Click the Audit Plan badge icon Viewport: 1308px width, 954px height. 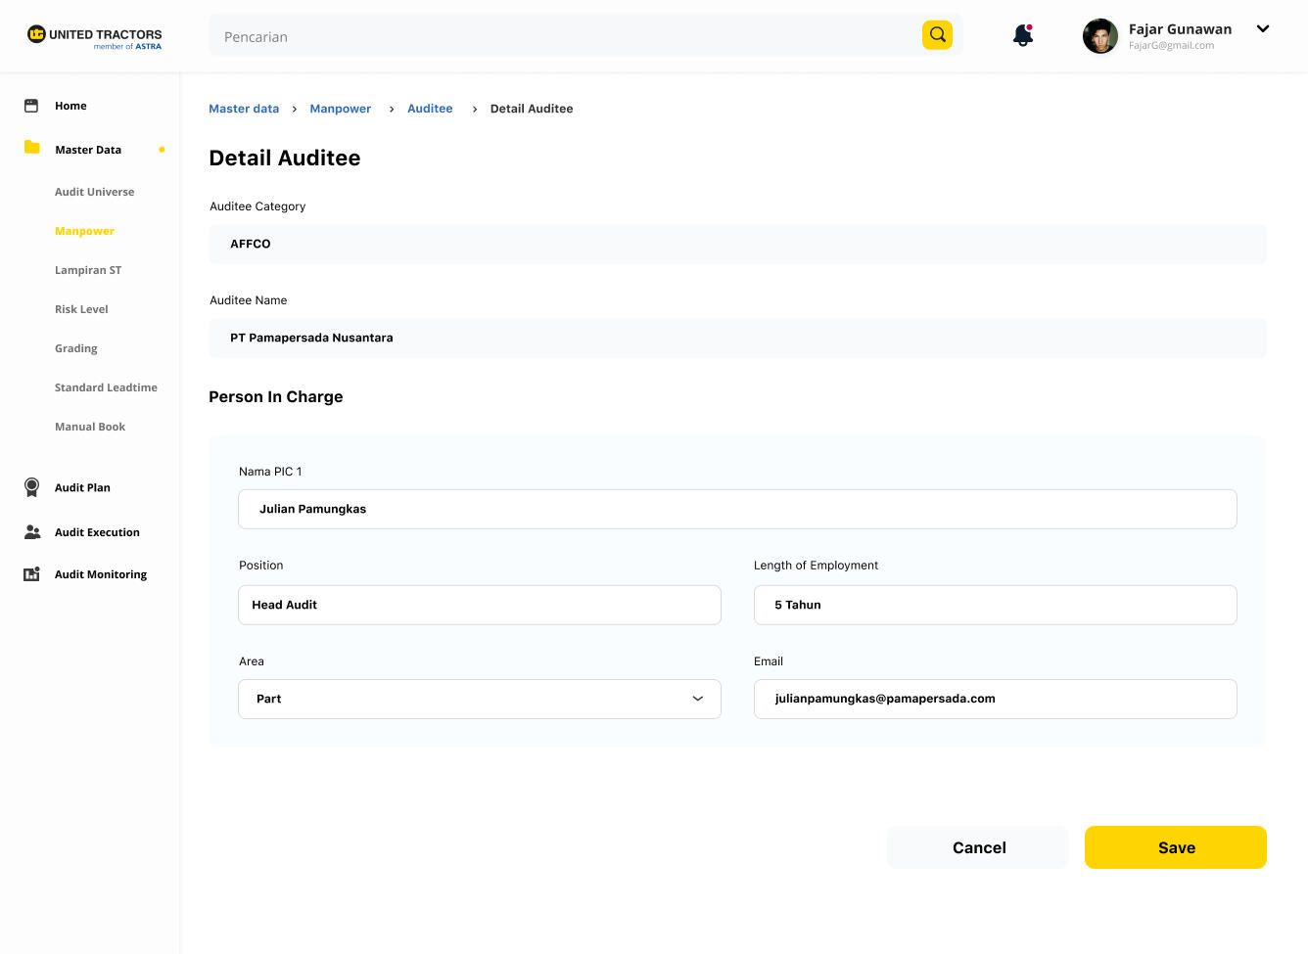[x=32, y=487]
